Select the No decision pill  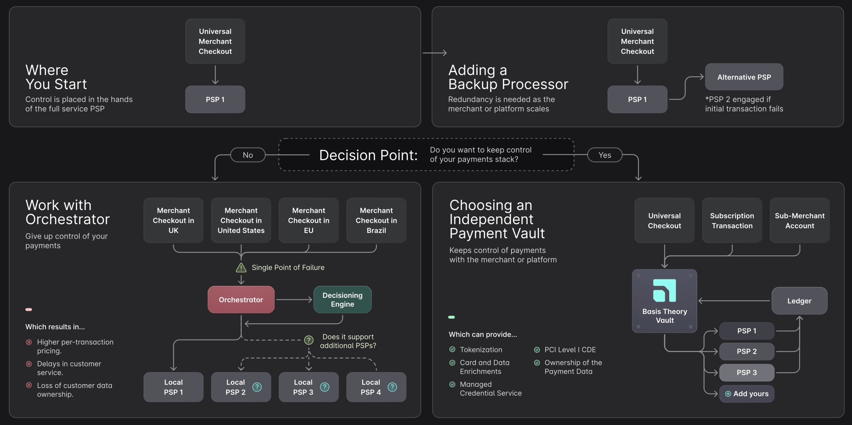coord(248,155)
